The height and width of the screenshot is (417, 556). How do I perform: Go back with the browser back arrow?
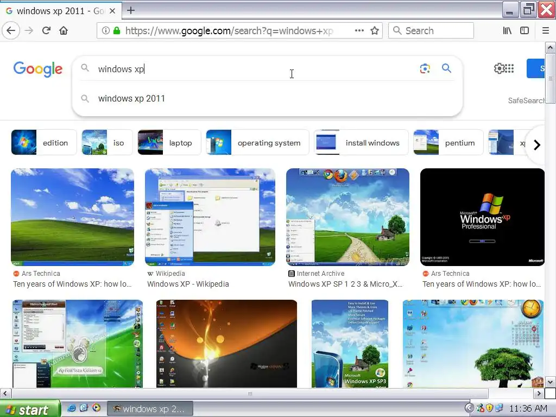[x=11, y=30]
